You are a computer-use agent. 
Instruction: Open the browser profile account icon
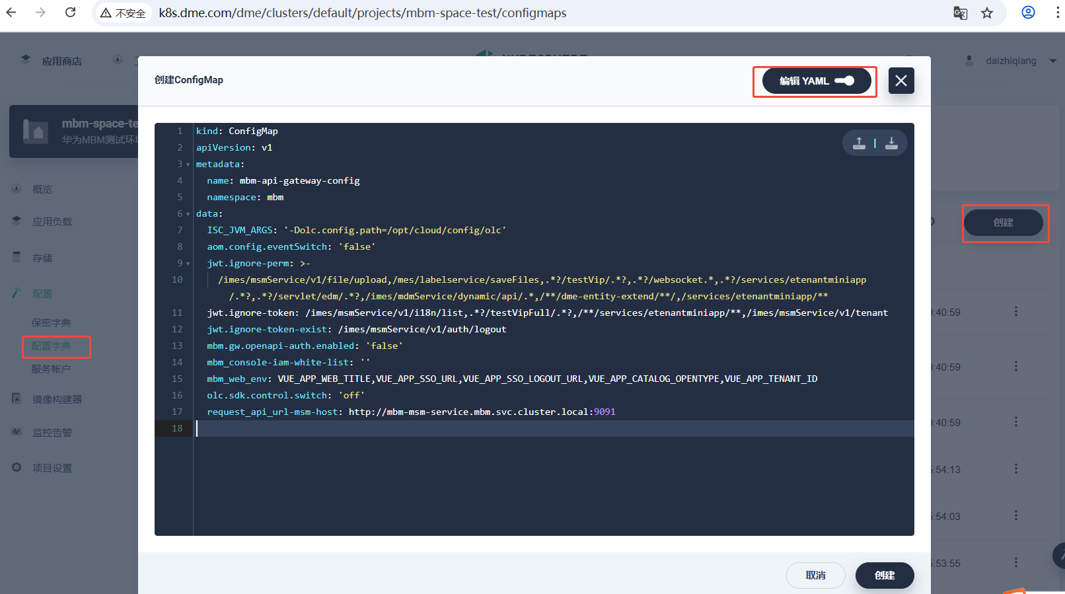[1028, 13]
